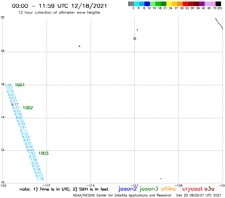Screen dimensions: 225x198
Task: Click the timestamp 'Dec 20 08:29:07 UTC 2021'
Action: click(x=199, y=195)
